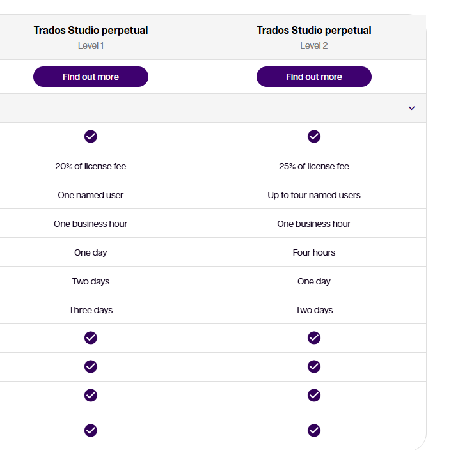Click the topmost checkmark in Level 2 column

pos(314,136)
